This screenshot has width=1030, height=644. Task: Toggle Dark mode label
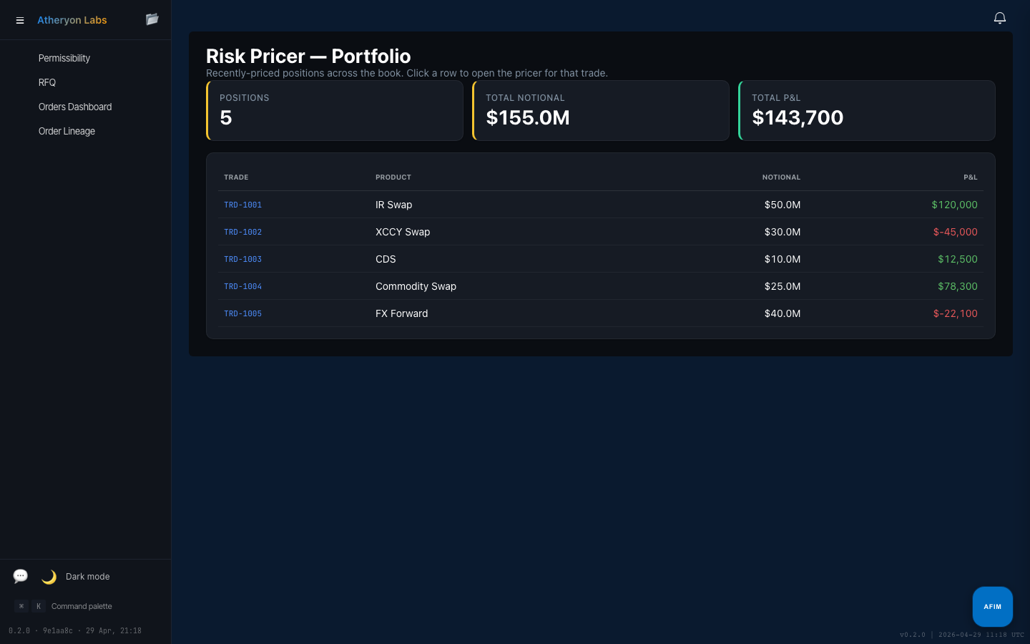pyautogui.click(x=88, y=577)
